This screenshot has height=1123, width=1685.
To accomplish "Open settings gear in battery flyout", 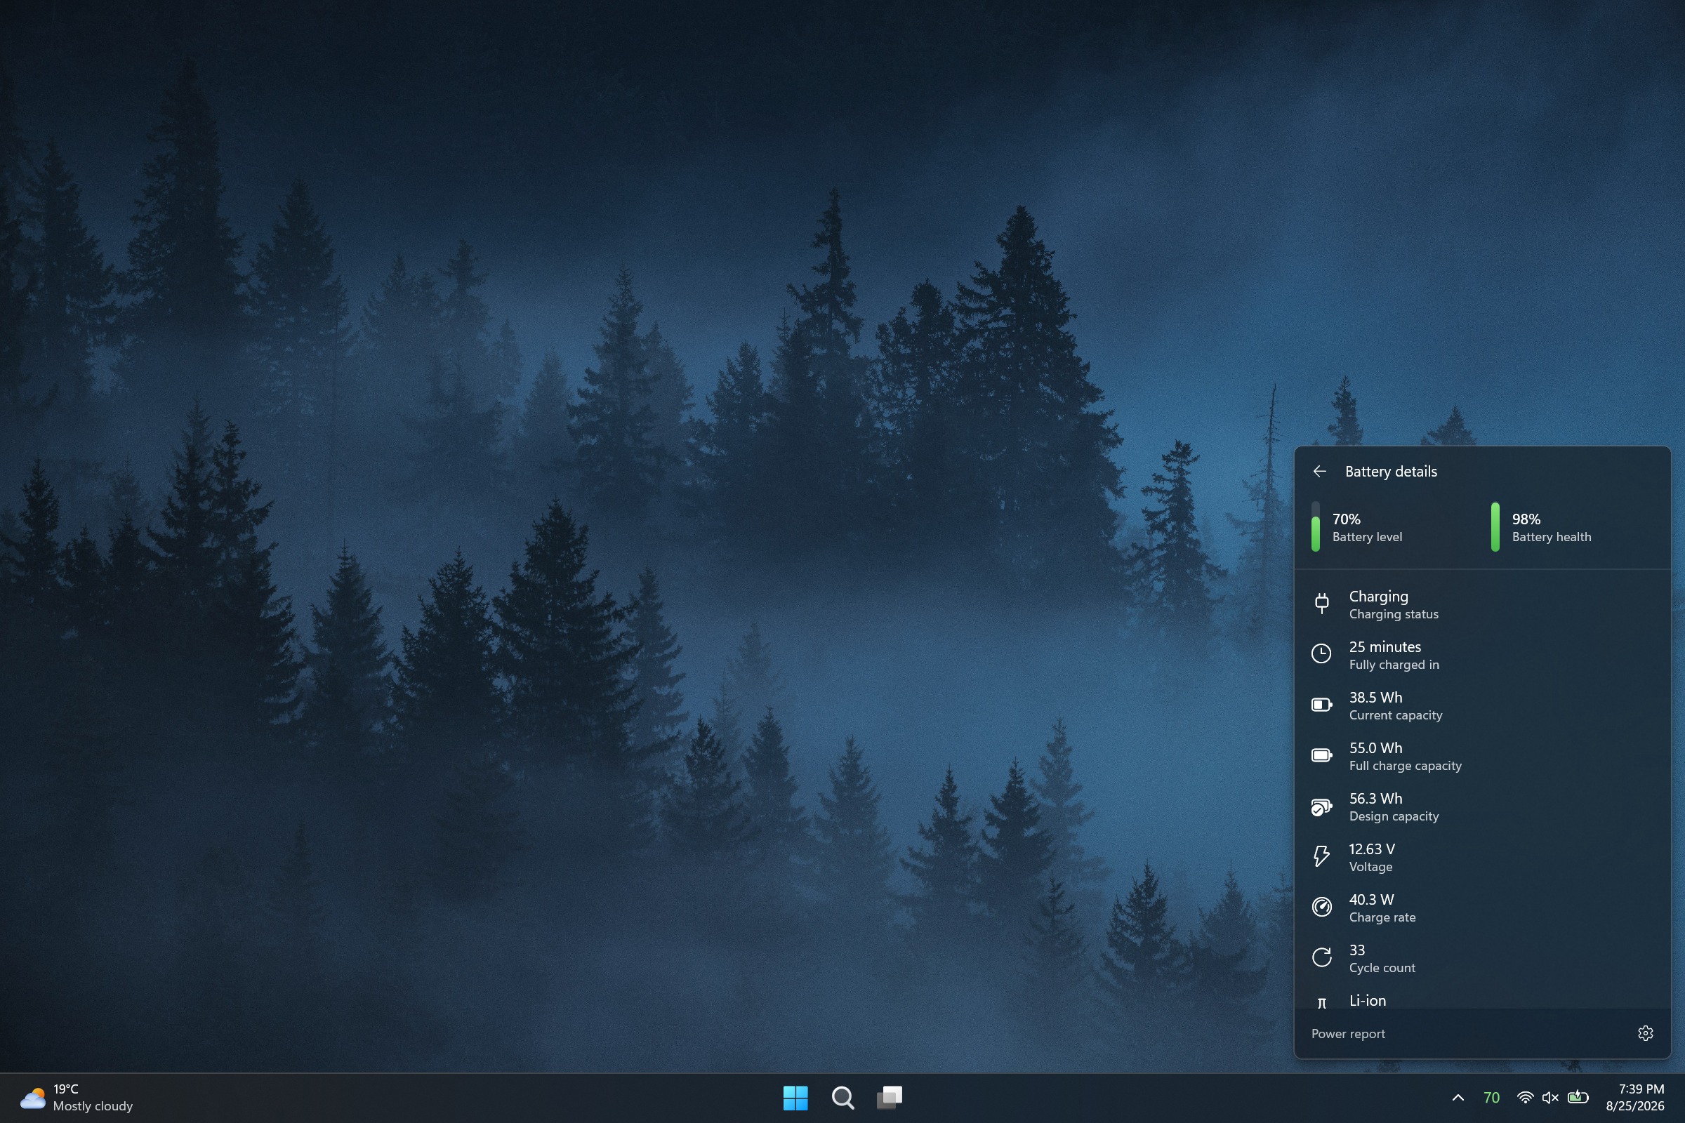I will [x=1646, y=1032].
